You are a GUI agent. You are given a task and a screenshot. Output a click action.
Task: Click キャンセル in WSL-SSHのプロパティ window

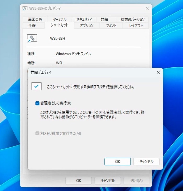pyautogui.click(x=108, y=181)
